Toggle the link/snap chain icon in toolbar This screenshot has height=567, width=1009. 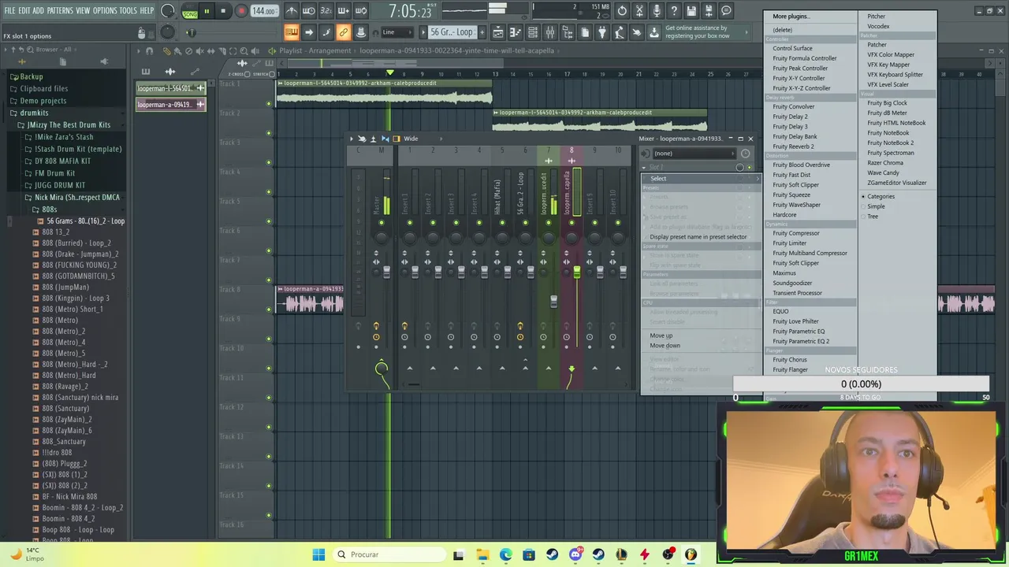click(343, 32)
